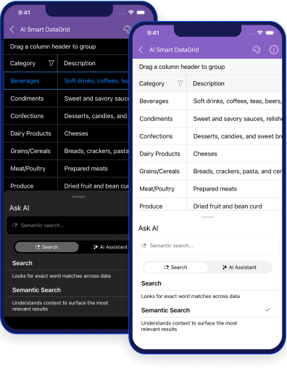Select the Grains/Cereals cell on dark phone
Screen dimensions: 287x371
point(30,151)
